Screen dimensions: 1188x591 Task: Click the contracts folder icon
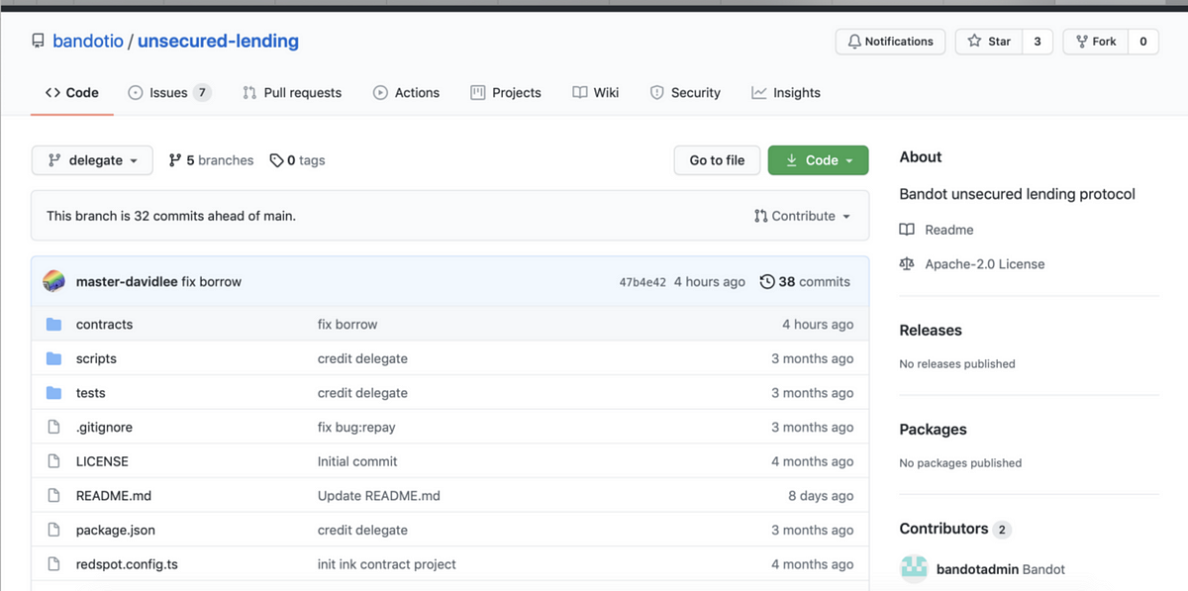click(54, 325)
